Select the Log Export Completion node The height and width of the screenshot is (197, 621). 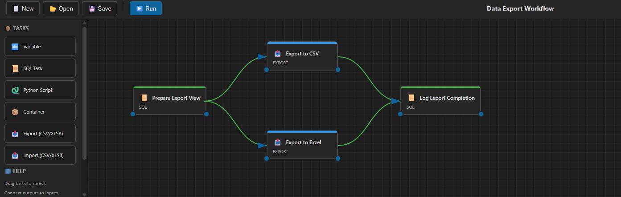click(x=440, y=101)
